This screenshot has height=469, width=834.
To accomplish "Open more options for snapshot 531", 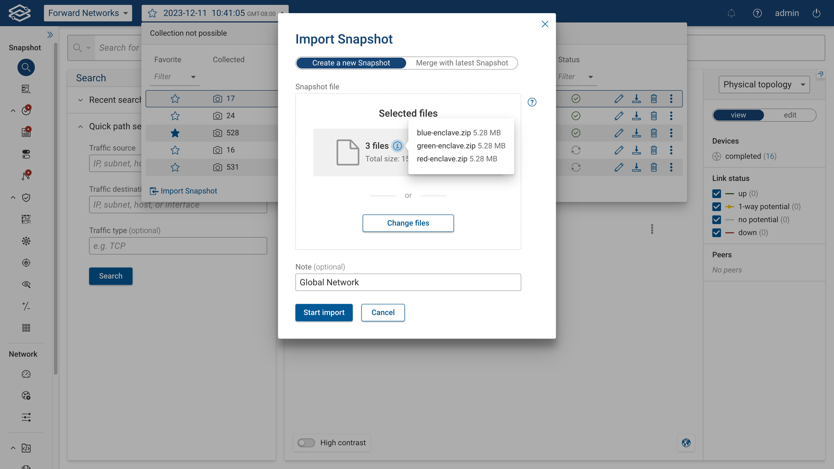I will [672, 167].
